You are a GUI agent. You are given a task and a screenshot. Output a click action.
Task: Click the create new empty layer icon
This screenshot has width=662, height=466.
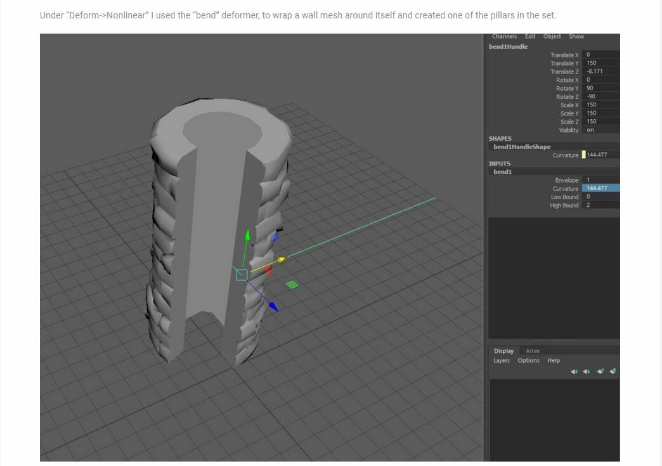click(600, 371)
